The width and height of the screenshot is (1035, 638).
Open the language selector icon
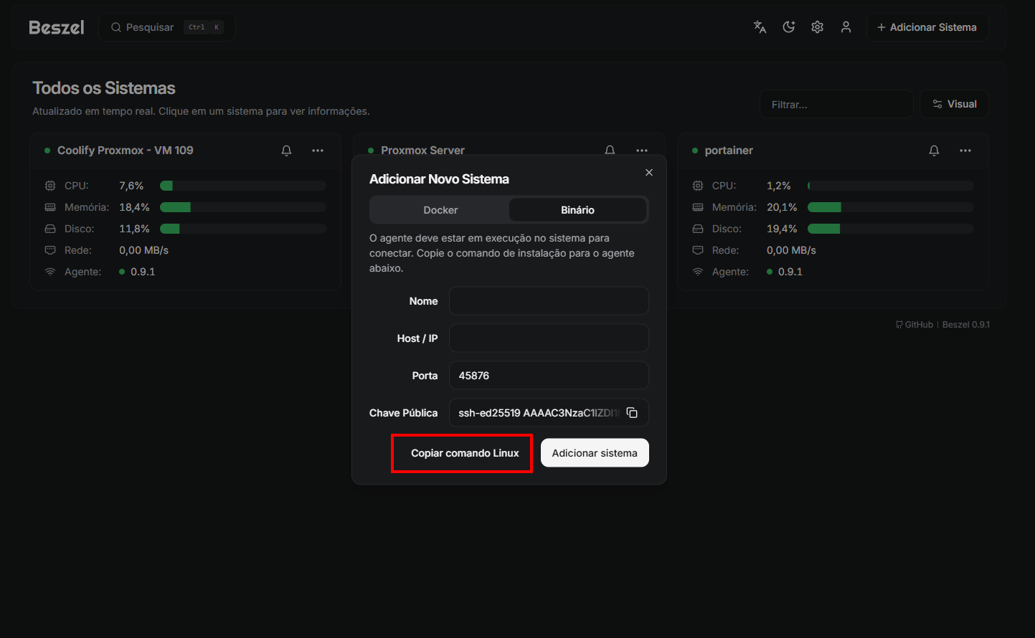[x=760, y=27]
